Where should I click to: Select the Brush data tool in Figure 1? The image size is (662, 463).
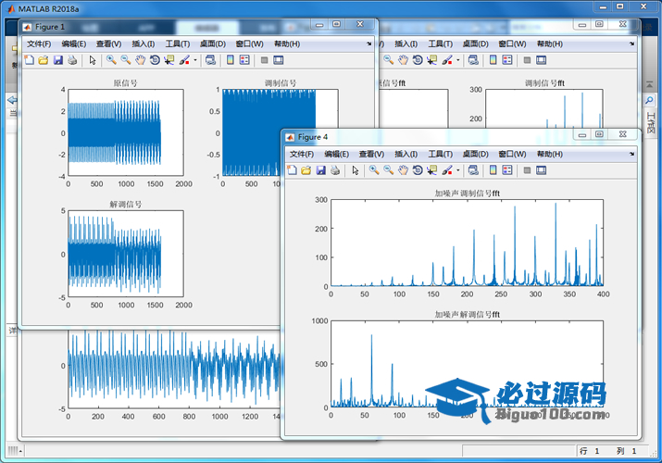point(184,60)
